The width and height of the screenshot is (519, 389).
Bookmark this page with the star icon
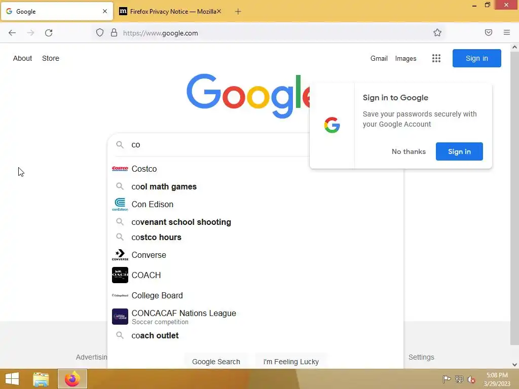click(437, 32)
